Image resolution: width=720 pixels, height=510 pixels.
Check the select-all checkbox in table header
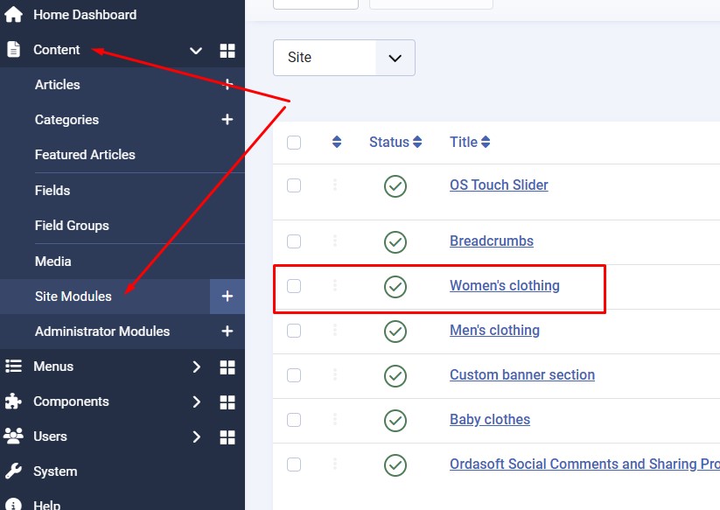tap(294, 143)
